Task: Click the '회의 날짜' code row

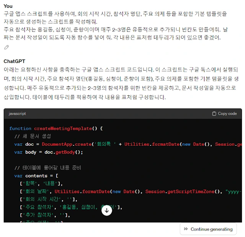Action: click(x=131, y=191)
